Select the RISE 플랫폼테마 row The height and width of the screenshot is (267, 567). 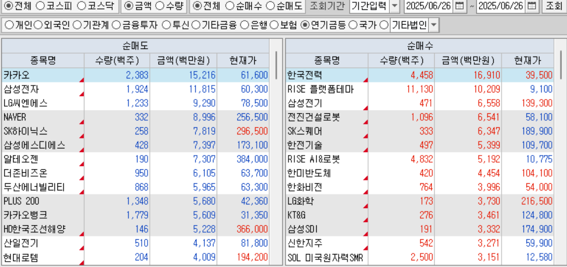[x=420, y=89]
